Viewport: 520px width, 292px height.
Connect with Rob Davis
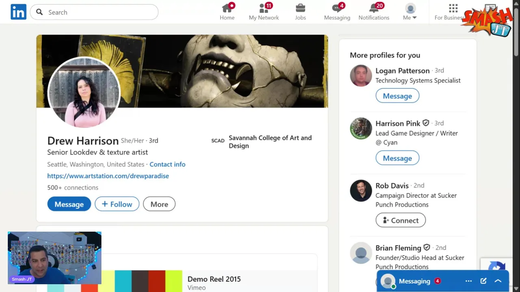click(401, 220)
